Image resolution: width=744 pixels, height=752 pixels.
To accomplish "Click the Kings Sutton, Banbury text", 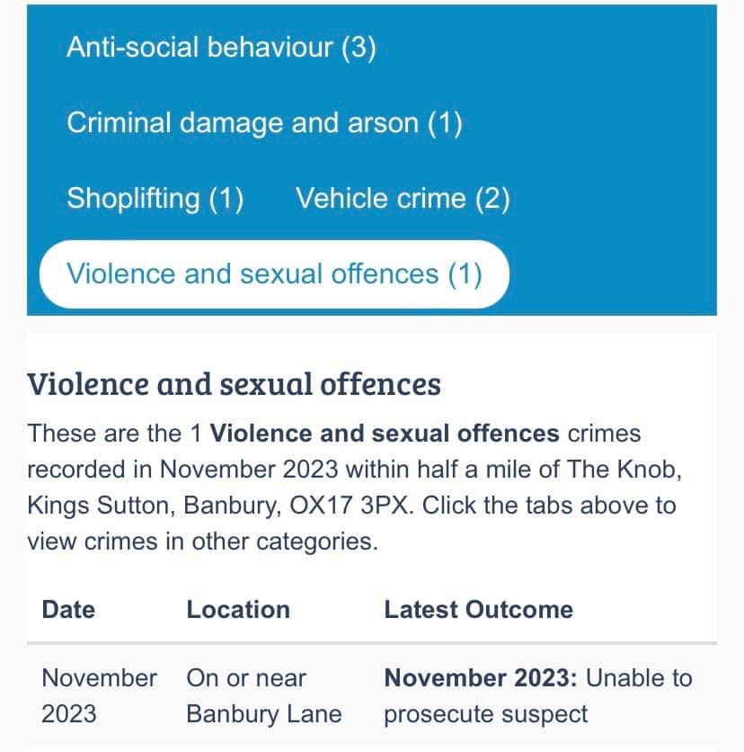I will (155, 505).
